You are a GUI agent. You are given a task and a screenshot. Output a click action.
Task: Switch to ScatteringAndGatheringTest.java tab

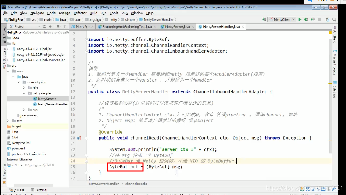coord(127,27)
